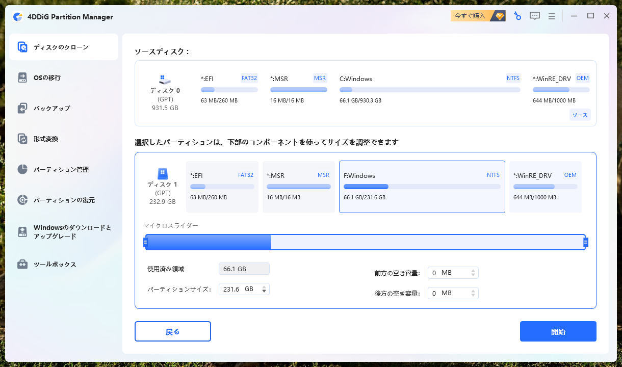Select the Format Conversion (形式変換) icon
The height and width of the screenshot is (367, 622).
point(22,139)
